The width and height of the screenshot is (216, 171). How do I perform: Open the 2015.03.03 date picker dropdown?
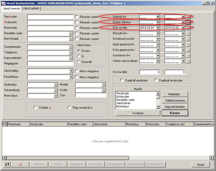(183, 28)
